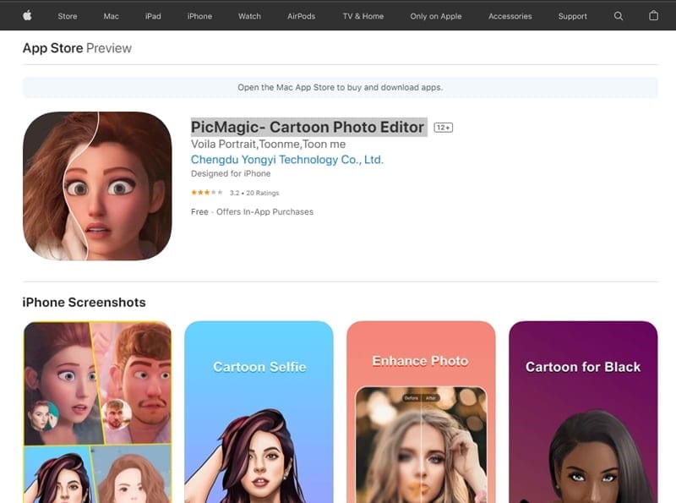
Task: Select the TV & Home navigation item
Action: tap(362, 15)
